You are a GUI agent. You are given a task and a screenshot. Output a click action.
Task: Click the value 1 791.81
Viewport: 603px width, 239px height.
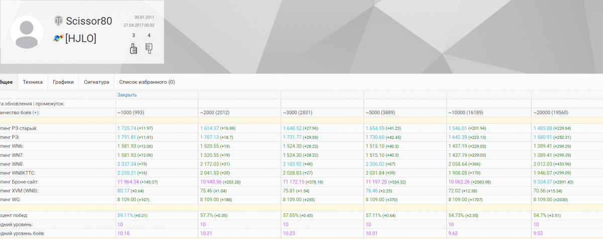[127, 137]
